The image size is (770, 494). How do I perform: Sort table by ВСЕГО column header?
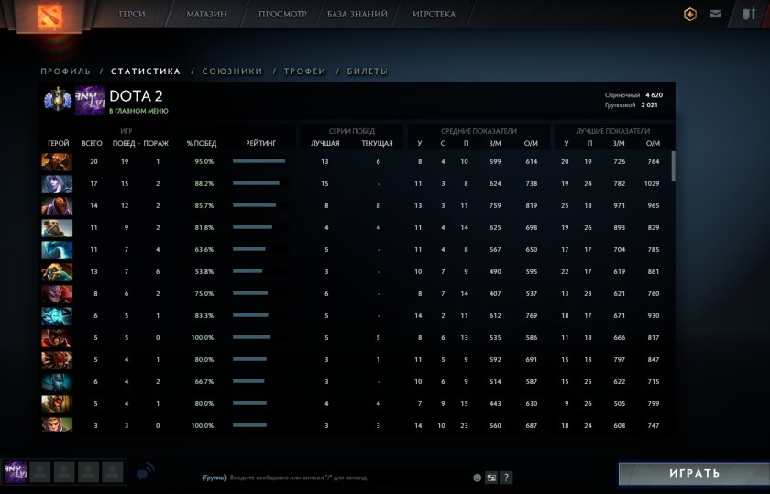point(92,143)
